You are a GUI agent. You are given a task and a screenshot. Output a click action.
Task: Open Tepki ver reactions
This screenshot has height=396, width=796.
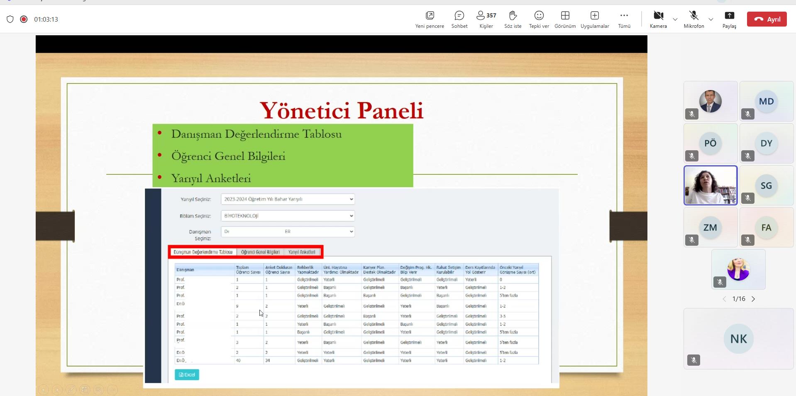pyautogui.click(x=539, y=19)
